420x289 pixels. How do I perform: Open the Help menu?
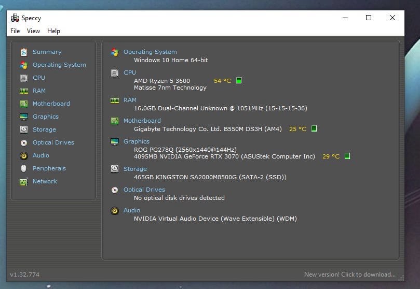coord(53,31)
